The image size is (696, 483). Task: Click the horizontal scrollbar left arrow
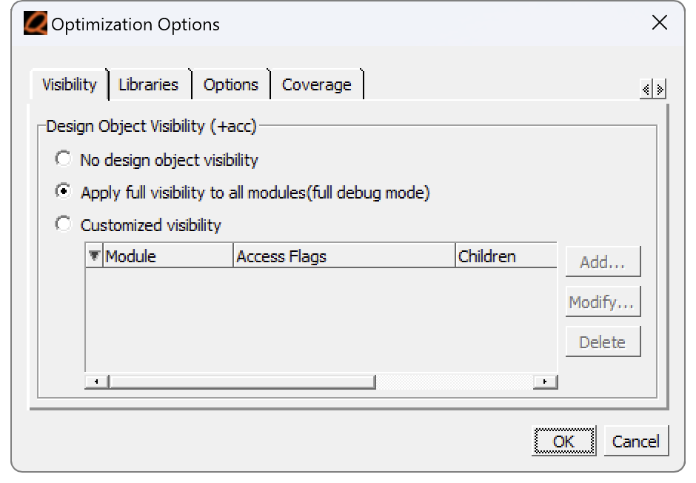click(96, 382)
